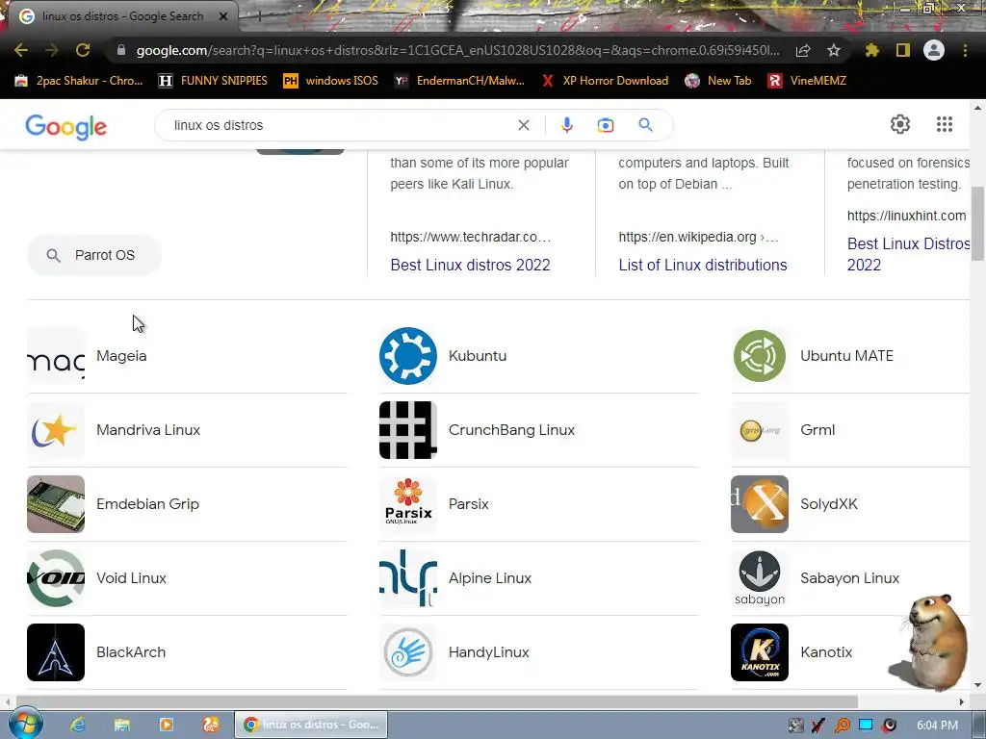This screenshot has height=739, width=986.
Task: Toggle the Chrome side panel icon
Action: (x=903, y=50)
